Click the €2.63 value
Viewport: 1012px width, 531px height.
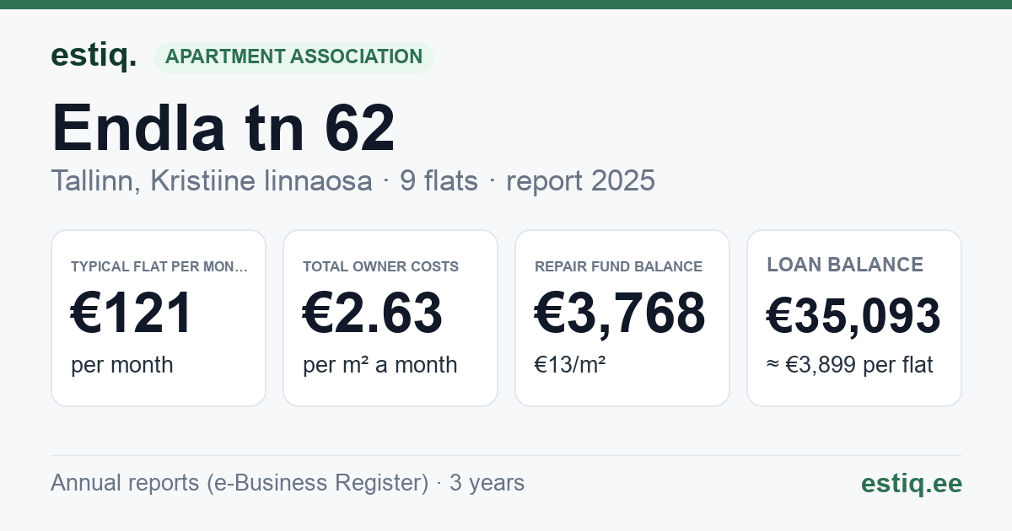pos(373,314)
